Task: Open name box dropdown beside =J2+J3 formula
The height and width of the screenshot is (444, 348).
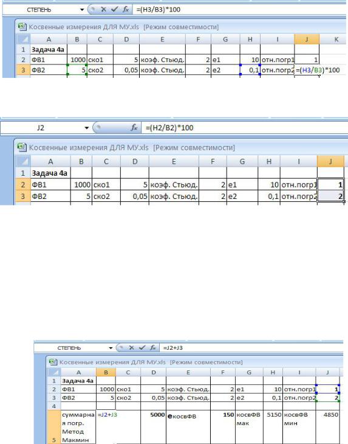Action: point(111,348)
